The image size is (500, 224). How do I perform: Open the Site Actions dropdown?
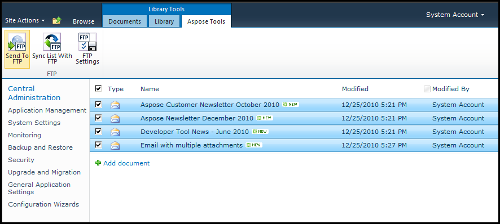[25, 20]
